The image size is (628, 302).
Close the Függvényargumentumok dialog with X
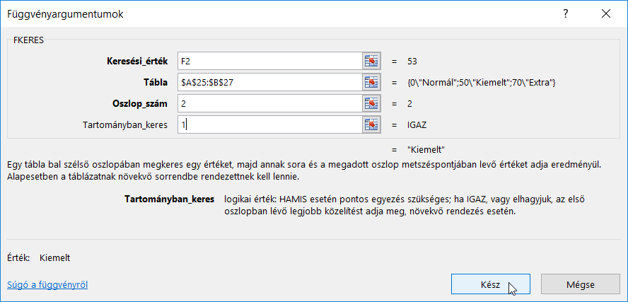coord(605,14)
